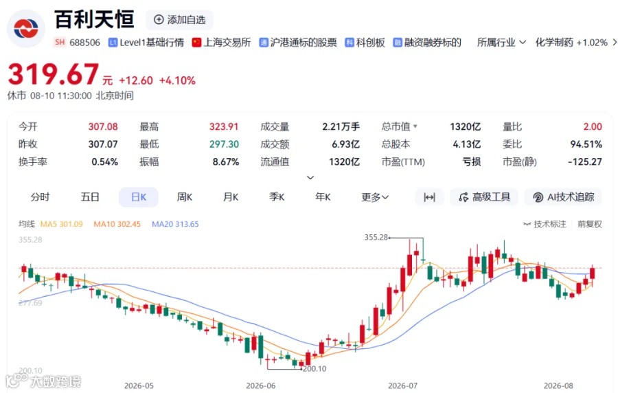The height and width of the screenshot is (393, 618).
Task: Click the 量比 2.00 value
Action: [x=593, y=126]
